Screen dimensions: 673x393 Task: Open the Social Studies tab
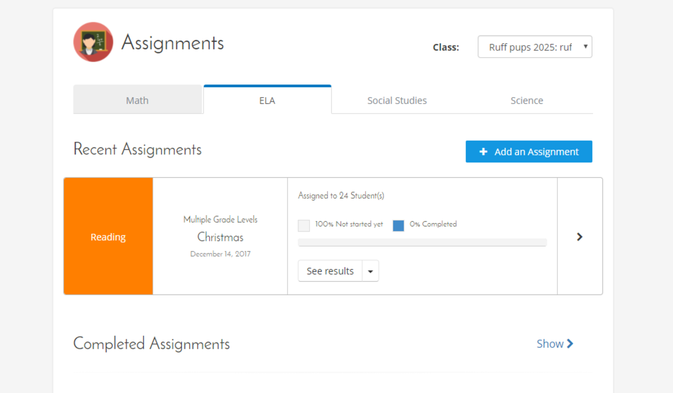[397, 100]
